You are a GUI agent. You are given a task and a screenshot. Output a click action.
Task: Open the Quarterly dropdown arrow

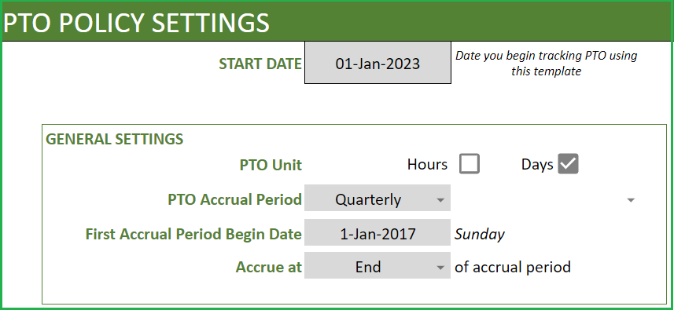(x=440, y=200)
